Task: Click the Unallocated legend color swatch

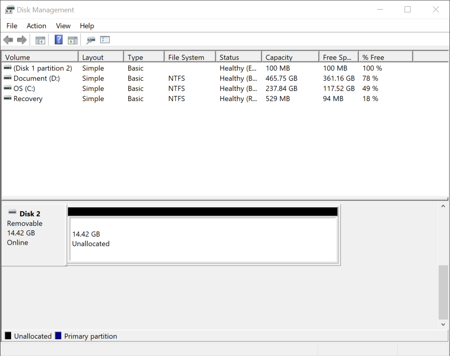Action: pyautogui.click(x=6, y=336)
